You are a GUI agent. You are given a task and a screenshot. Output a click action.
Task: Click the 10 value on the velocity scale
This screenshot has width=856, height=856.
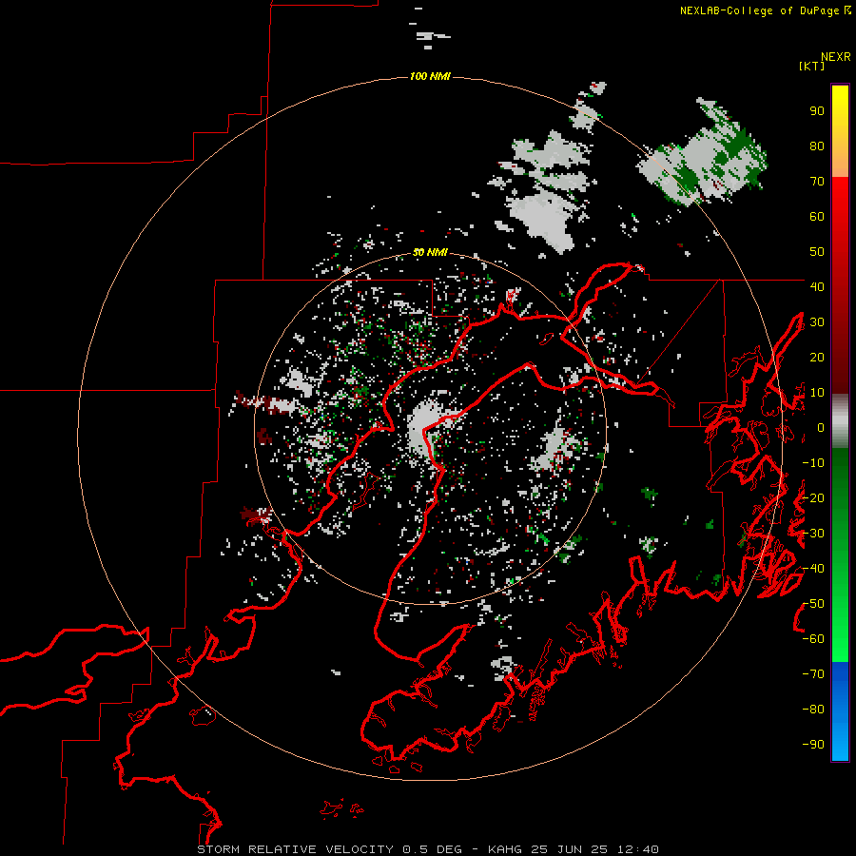click(817, 393)
